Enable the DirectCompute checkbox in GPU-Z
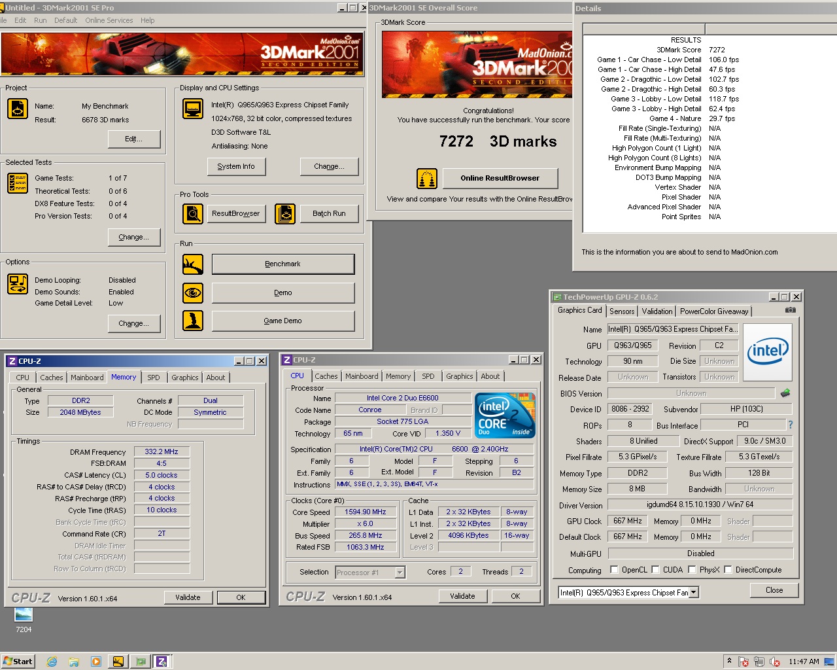The height and width of the screenshot is (670, 837). click(x=728, y=570)
